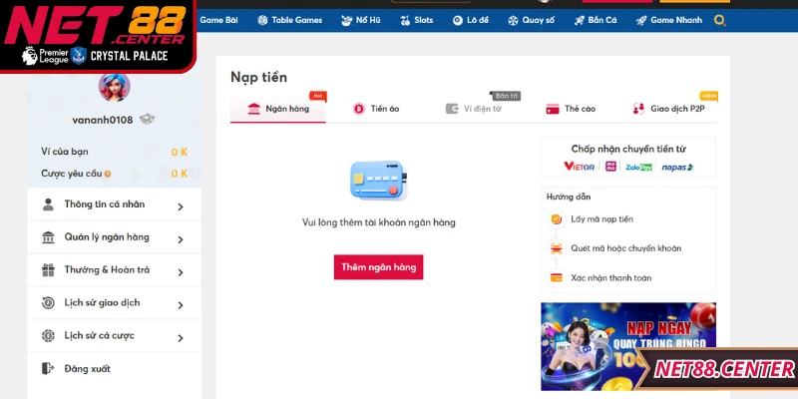
Task: Click the info icon next to 'Cược yêu cầu'
Action: (x=109, y=174)
